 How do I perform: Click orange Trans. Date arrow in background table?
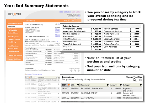pyautogui.click(x=30, y=77)
